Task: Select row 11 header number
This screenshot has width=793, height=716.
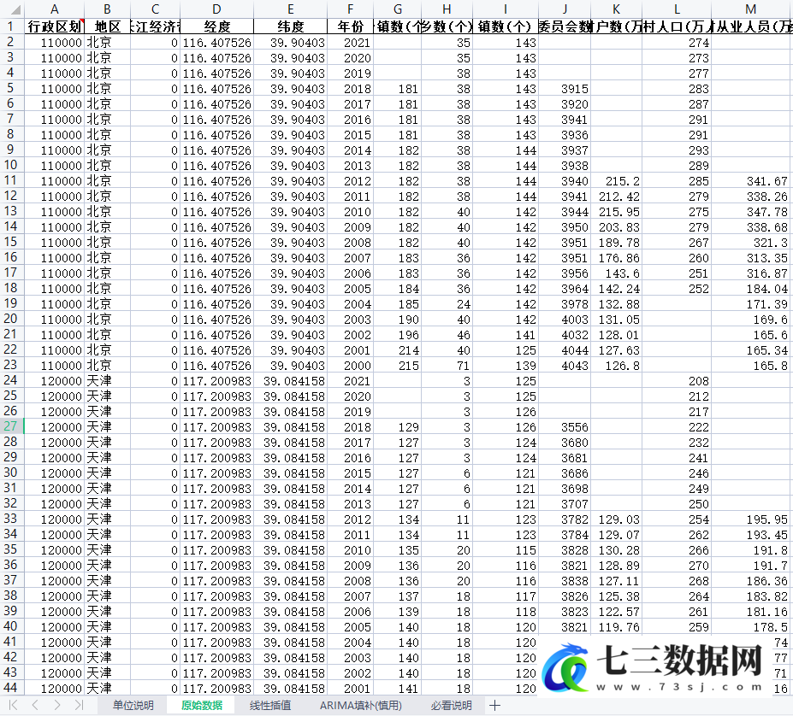Action: [x=11, y=180]
